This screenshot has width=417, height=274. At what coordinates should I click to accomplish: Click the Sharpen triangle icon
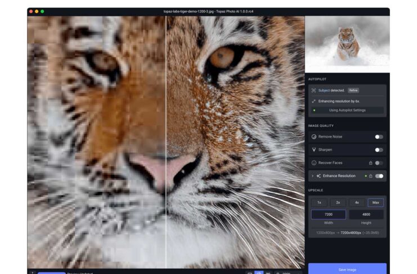point(314,150)
